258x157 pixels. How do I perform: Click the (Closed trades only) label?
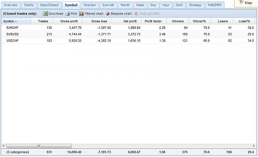coord(20,14)
